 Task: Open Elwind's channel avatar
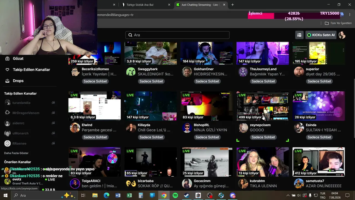(x=75, y=128)
